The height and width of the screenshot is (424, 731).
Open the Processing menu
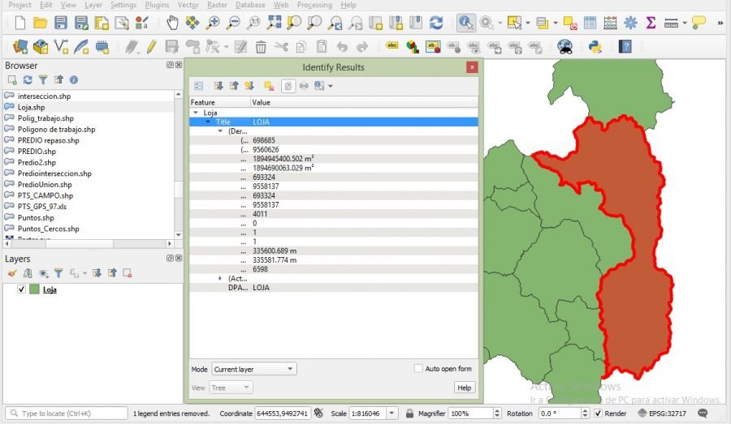click(314, 5)
